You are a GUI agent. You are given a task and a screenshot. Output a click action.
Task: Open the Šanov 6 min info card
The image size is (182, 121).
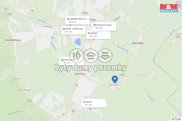pos(94,103)
